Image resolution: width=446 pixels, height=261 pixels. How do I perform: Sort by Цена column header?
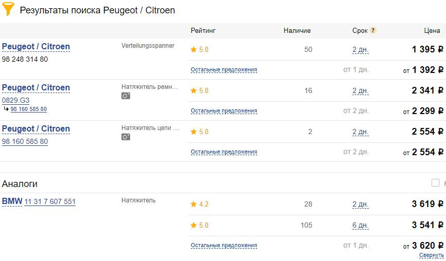(x=432, y=31)
